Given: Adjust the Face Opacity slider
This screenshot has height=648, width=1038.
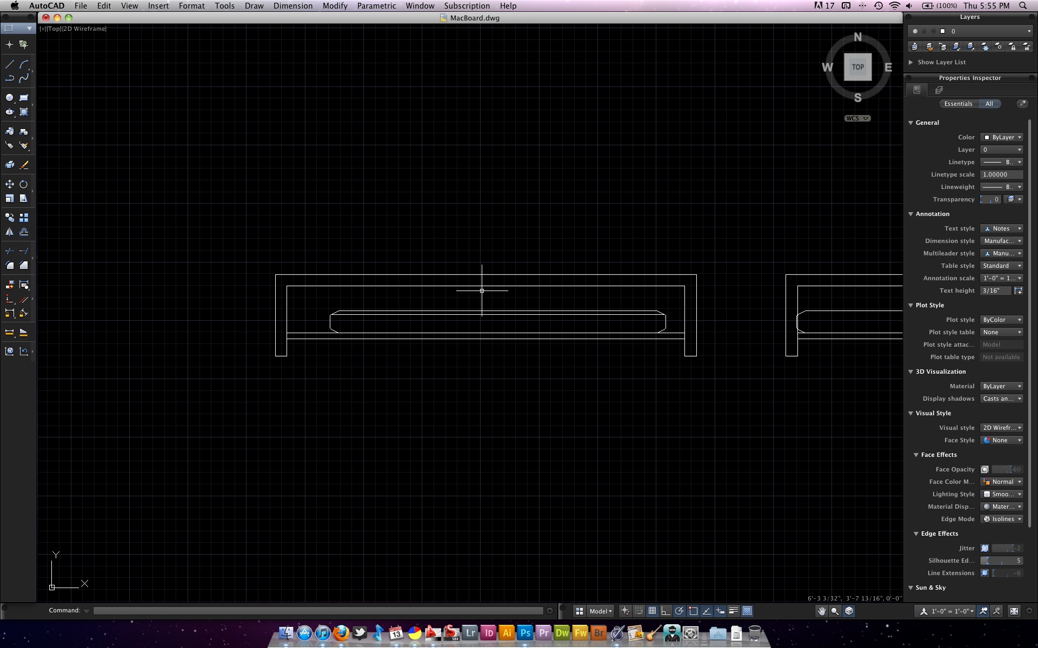Looking at the screenshot, I should click(x=1007, y=469).
